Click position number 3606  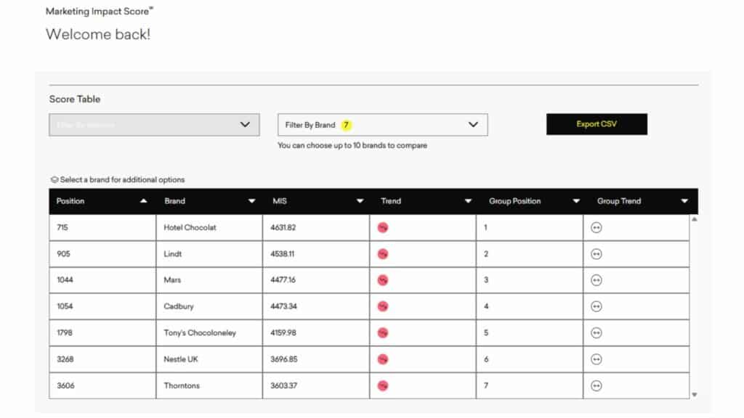66,386
